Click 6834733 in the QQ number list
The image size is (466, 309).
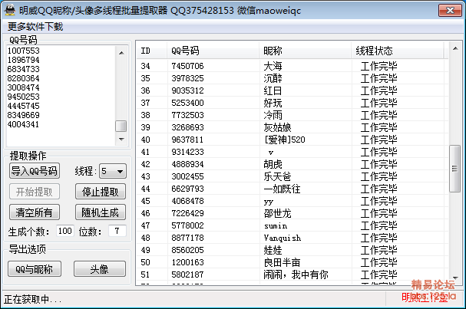point(24,69)
